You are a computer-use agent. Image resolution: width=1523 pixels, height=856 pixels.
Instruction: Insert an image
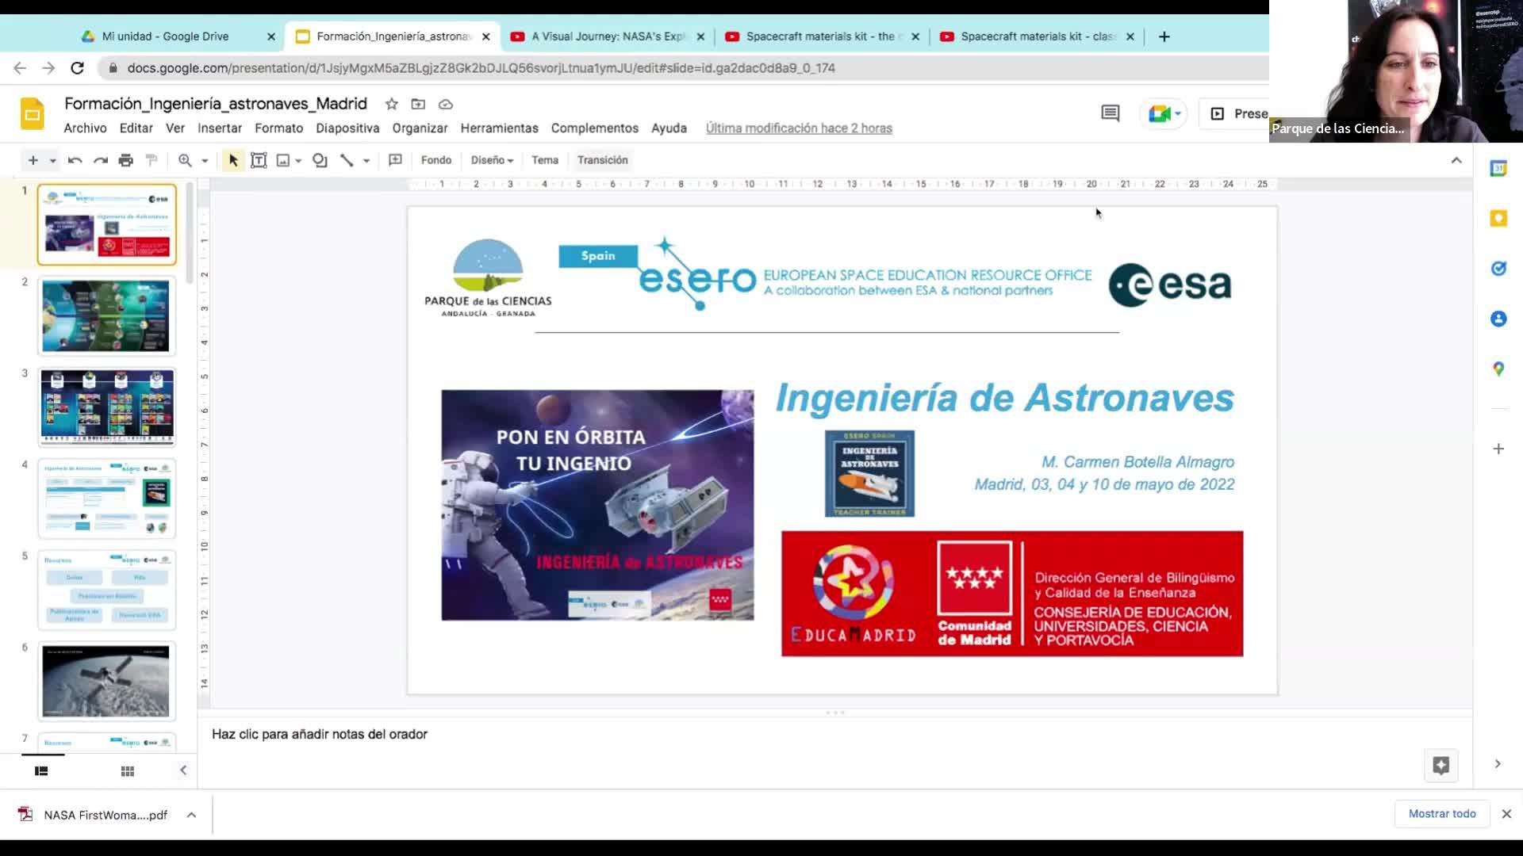tap(283, 160)
